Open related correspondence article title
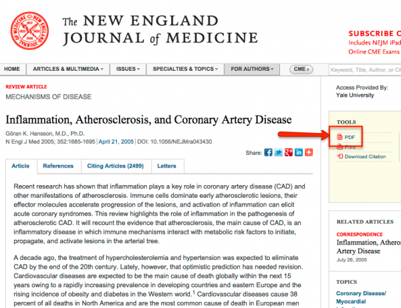Image resolution: width=401 pixels, height=308 pixels. pos(369,247)
